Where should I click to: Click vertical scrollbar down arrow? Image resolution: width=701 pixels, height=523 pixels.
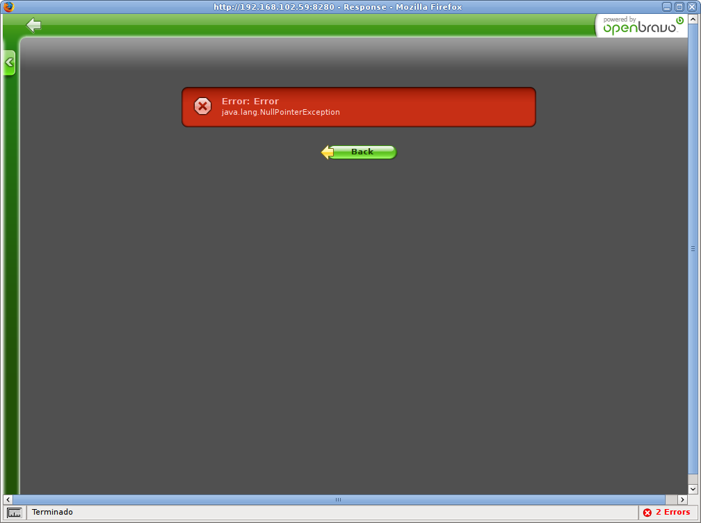pos(693,489)
